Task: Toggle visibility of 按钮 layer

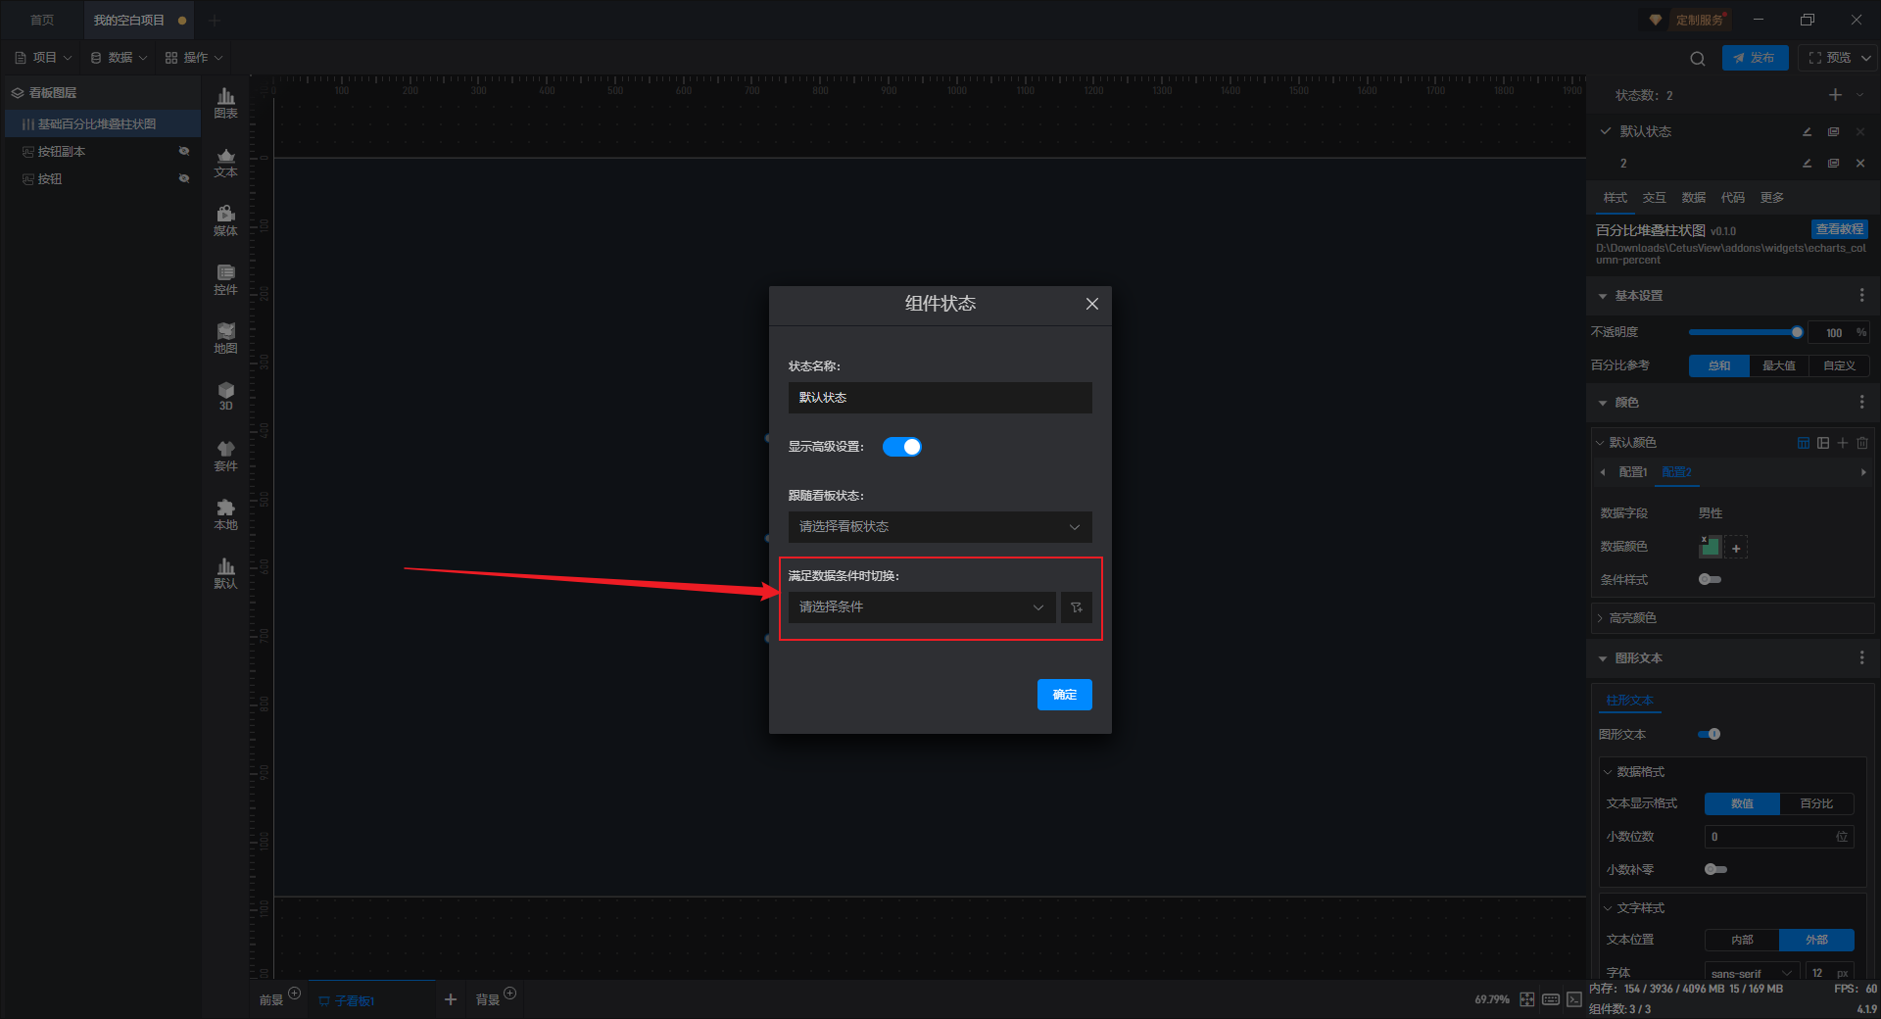Action: click(184, 178)
